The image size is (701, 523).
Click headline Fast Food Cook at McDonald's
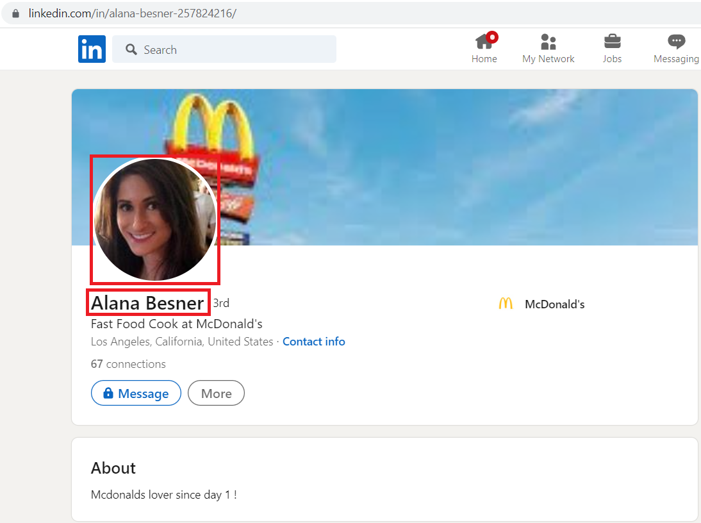pos(177,324)
